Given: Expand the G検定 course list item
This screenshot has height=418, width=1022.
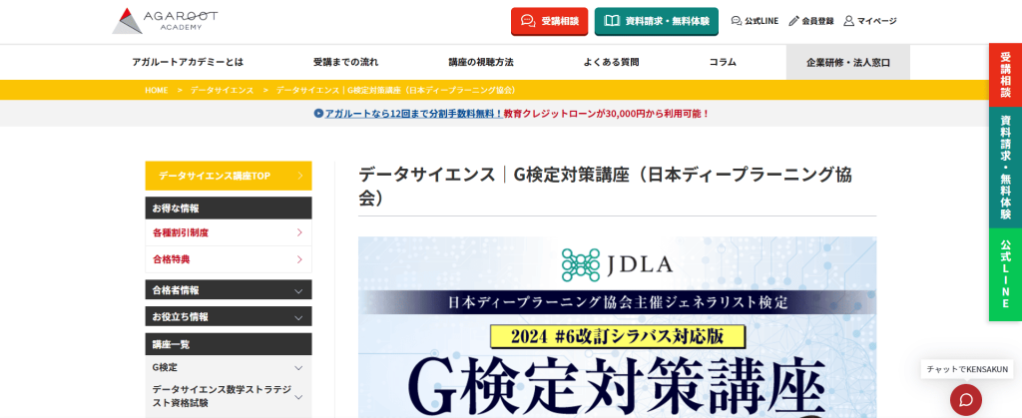Looking at the screenshot, I should [x=229, y=367].
